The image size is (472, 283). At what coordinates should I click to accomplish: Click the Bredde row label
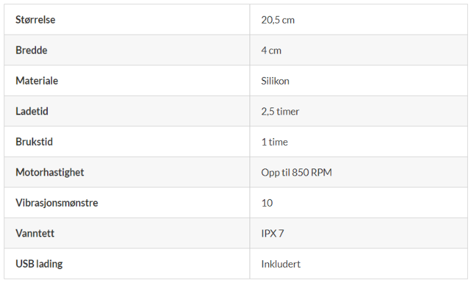[x=31, y=50]
